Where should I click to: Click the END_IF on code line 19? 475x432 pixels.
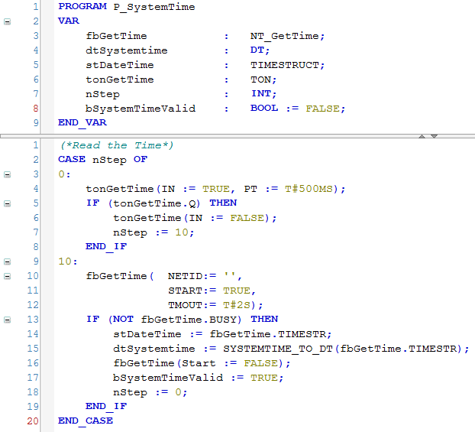point(106,407)
